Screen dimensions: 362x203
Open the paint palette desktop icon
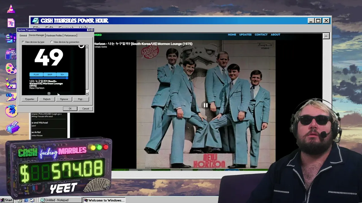tap(11, 69)
